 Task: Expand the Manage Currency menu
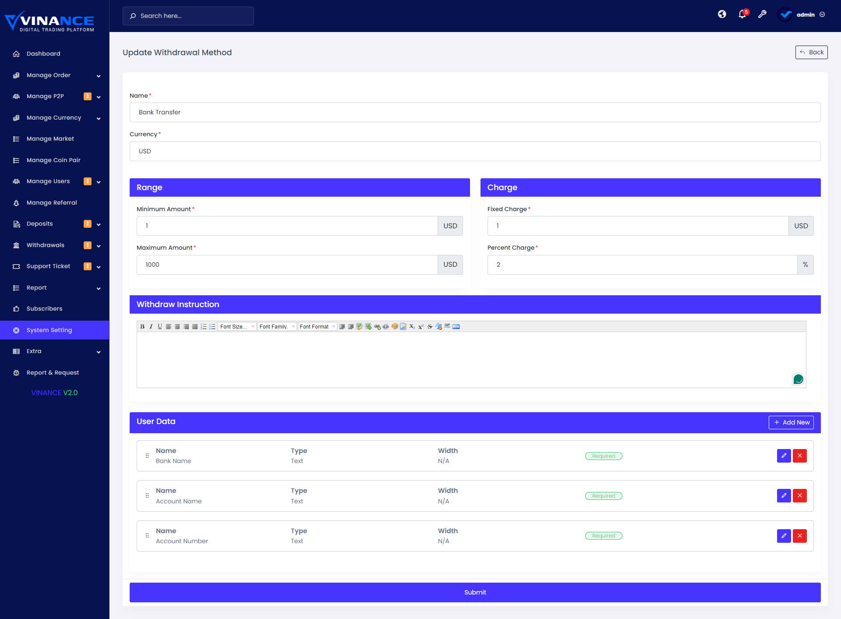point(55,118)
